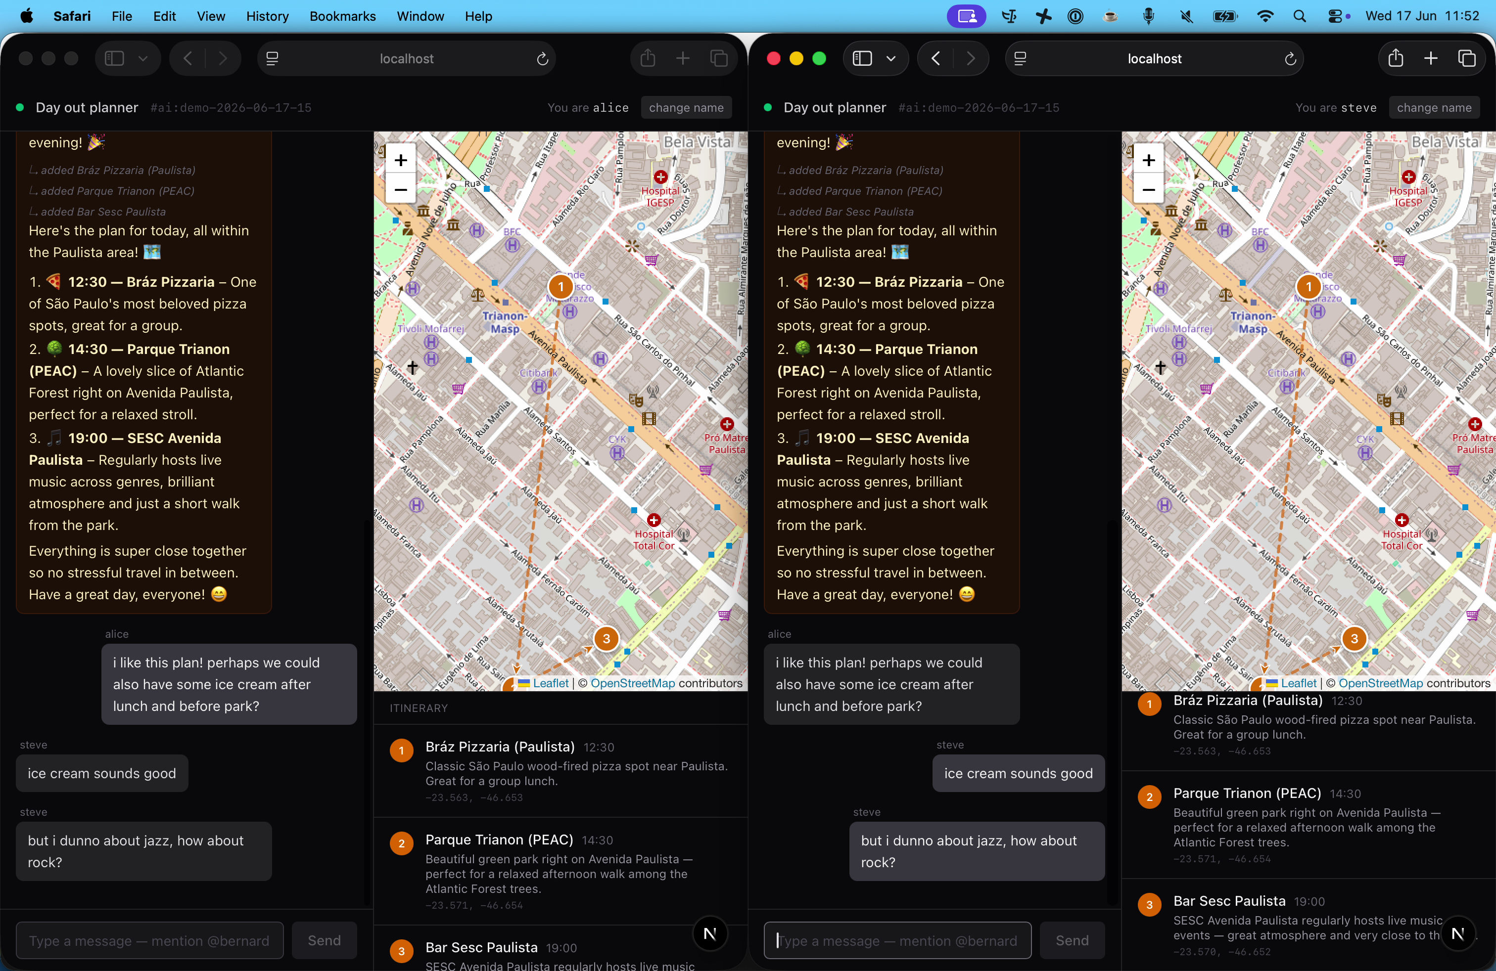Click localhost address bar in left window
The height and width of the screenshot is (971, 1496).
pyautogui.click(x=406, y=58)
